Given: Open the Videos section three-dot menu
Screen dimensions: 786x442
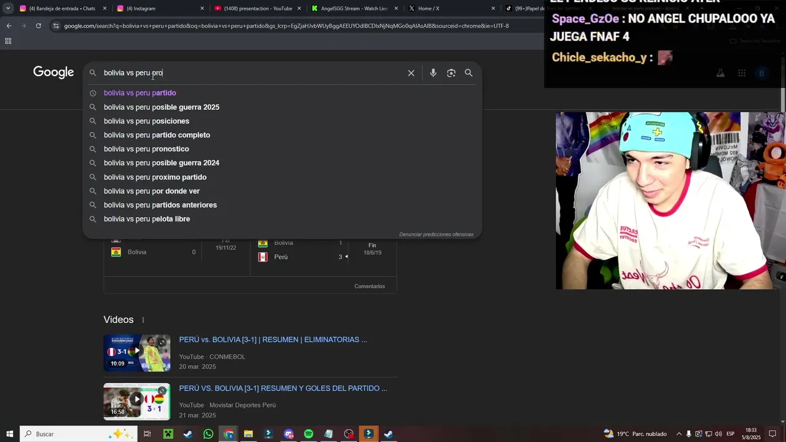Looking at the screenshot, I should pyautogui.click(x=143, y=320).
